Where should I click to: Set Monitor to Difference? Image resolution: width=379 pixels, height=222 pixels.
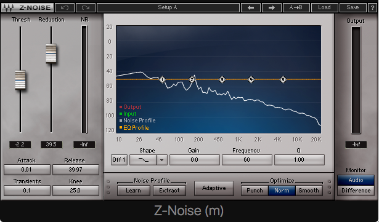[x=356, y=191]
